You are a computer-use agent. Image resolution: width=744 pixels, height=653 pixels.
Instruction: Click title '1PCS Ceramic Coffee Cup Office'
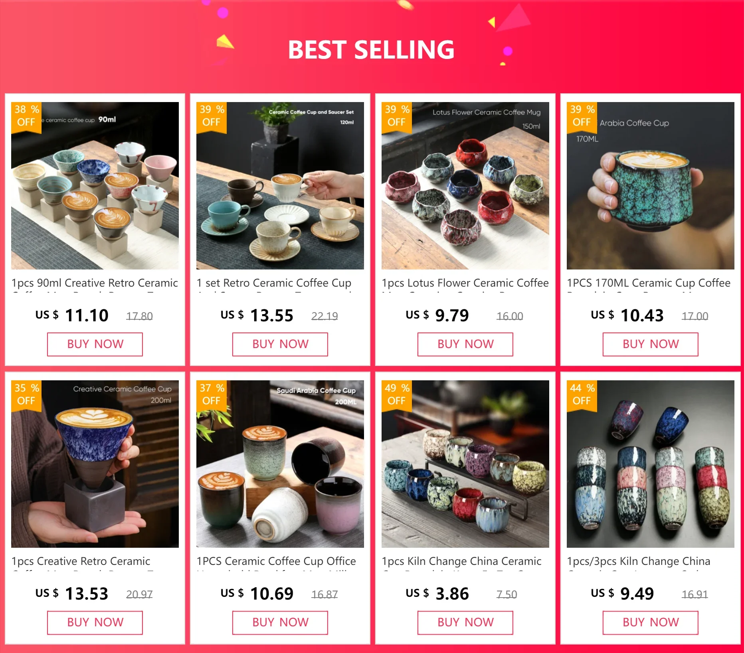pyautogui.click(x=276, y=561)
